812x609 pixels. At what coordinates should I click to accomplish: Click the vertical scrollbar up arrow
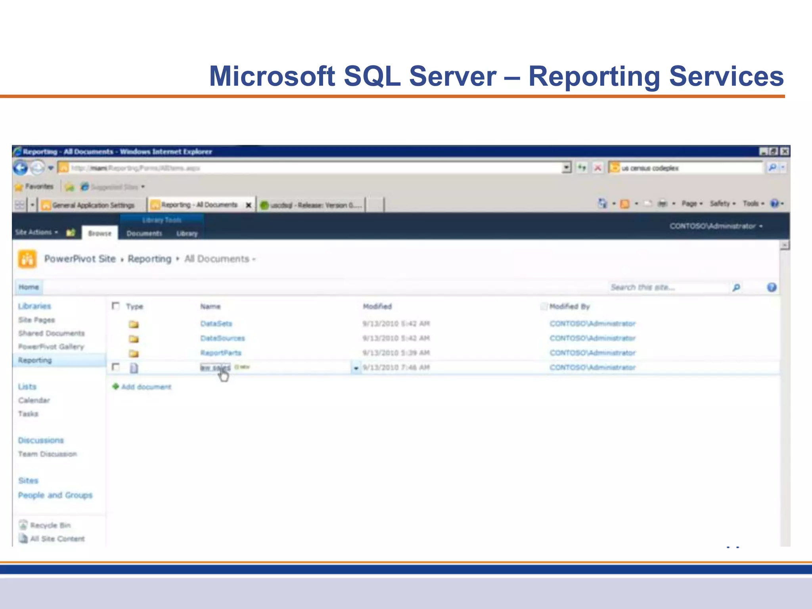(x=785, y=245)
